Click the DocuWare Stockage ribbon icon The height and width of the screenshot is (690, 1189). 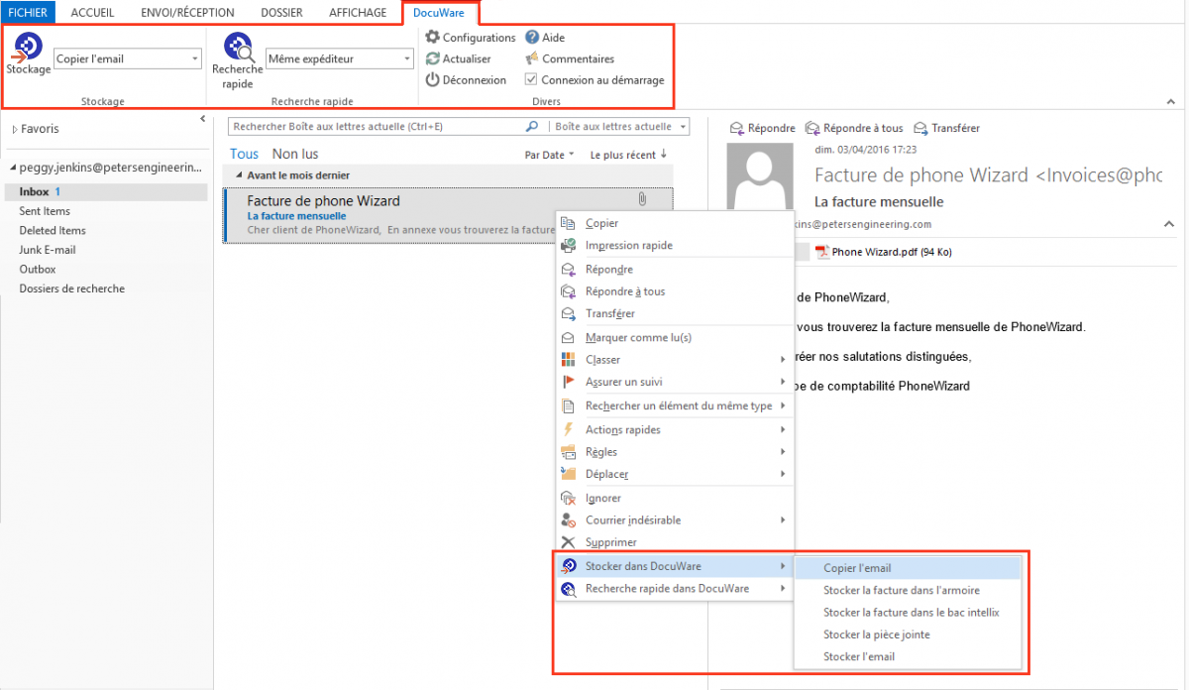point(28,48)
